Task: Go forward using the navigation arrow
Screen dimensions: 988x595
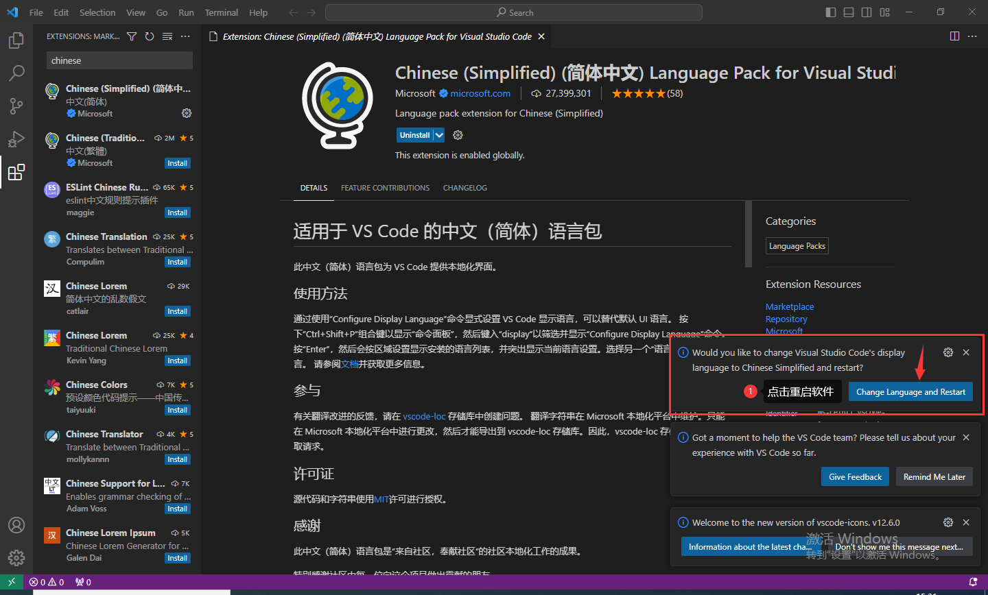Action: 311,12
